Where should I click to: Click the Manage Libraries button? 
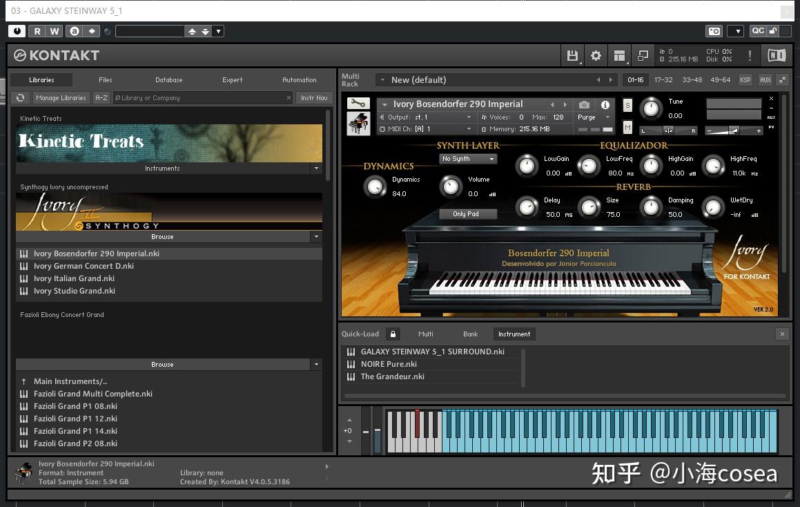pos(61,98)
